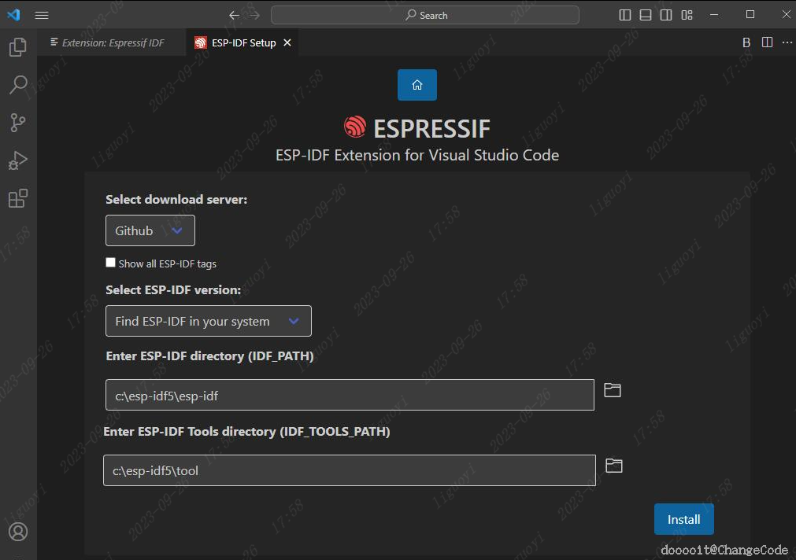The width and height of the screenshot is (796, 560).
Task: Click the ESP-IDF Tools directory field
Action: pyautogui.click(x=350, y=470)
